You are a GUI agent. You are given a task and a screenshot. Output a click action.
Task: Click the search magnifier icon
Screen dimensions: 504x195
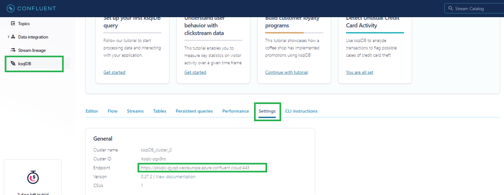click(450, 8)
